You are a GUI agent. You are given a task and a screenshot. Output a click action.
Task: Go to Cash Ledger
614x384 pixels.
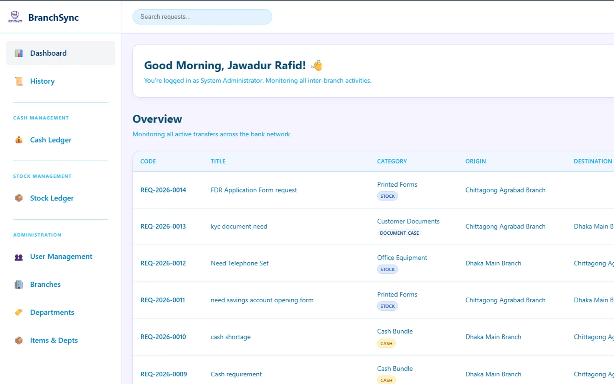click(x=60, y=140)
